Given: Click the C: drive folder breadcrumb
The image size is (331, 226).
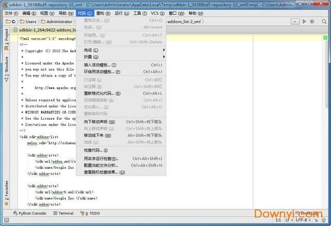Looking at the screenshot, I should [x=11, y=22].
